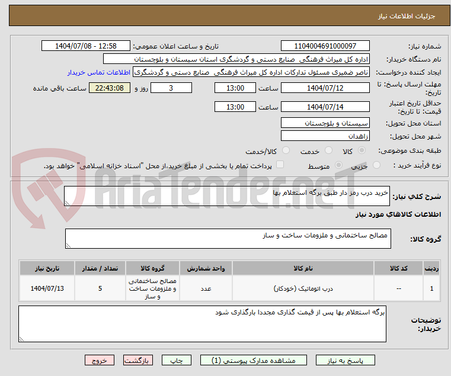Click the اطلاعات کالاهای مورد نیاز section heading
The height and width of the screenshot is (376, 451).
398,214
